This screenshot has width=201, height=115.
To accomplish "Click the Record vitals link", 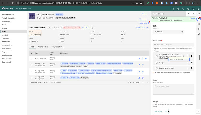I will pyautogui.click(x=142, y=28).
